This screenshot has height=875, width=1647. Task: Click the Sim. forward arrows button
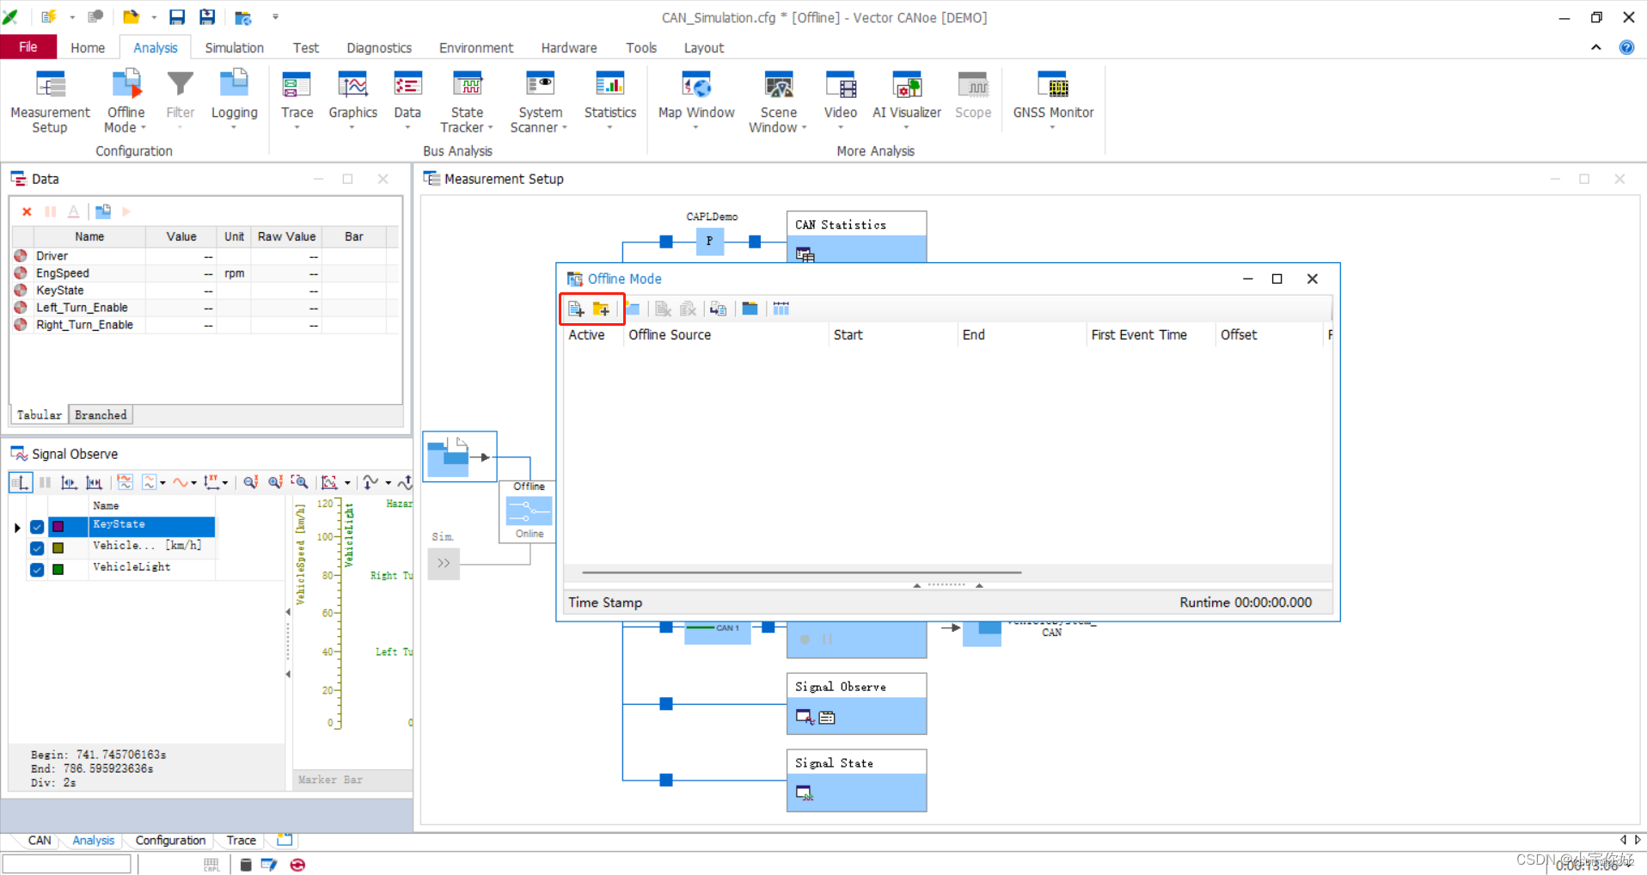click(444, 563)
